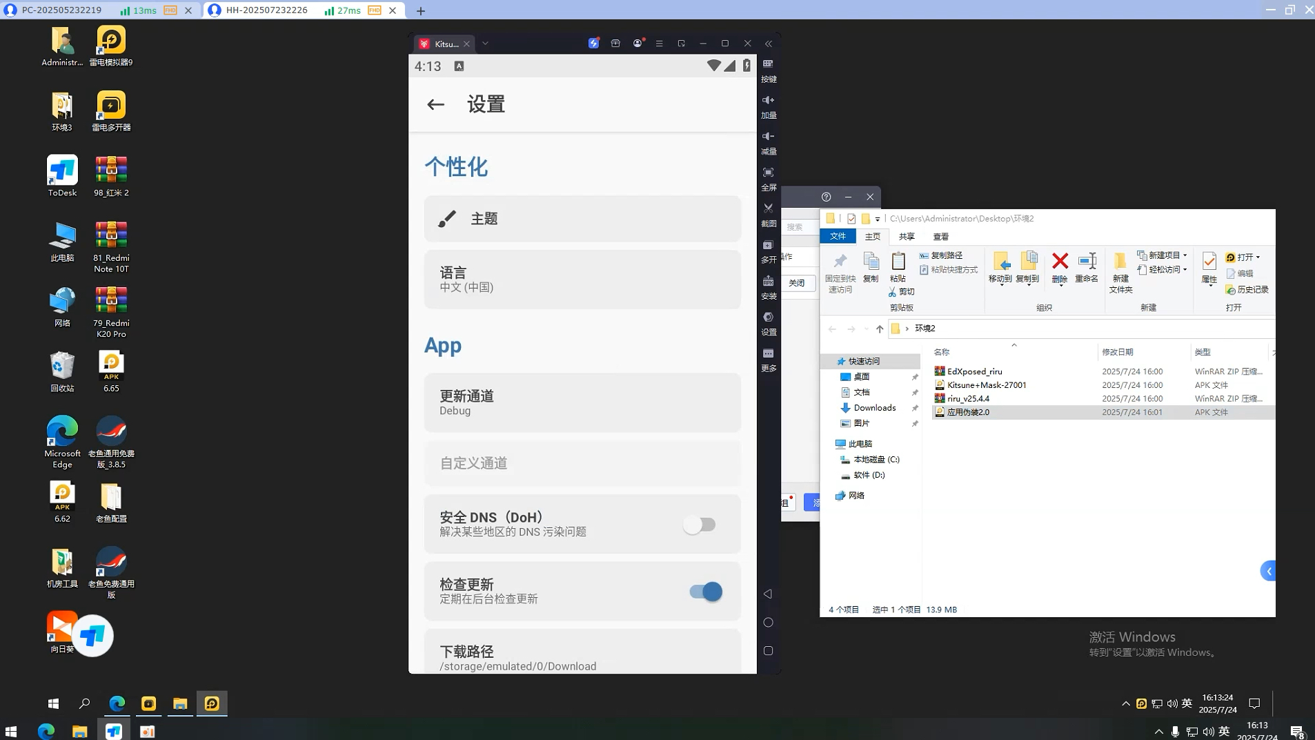Switch to the 共享 ribbon tab
Viewport: 1315px width, 740px height.
[907, 236]
